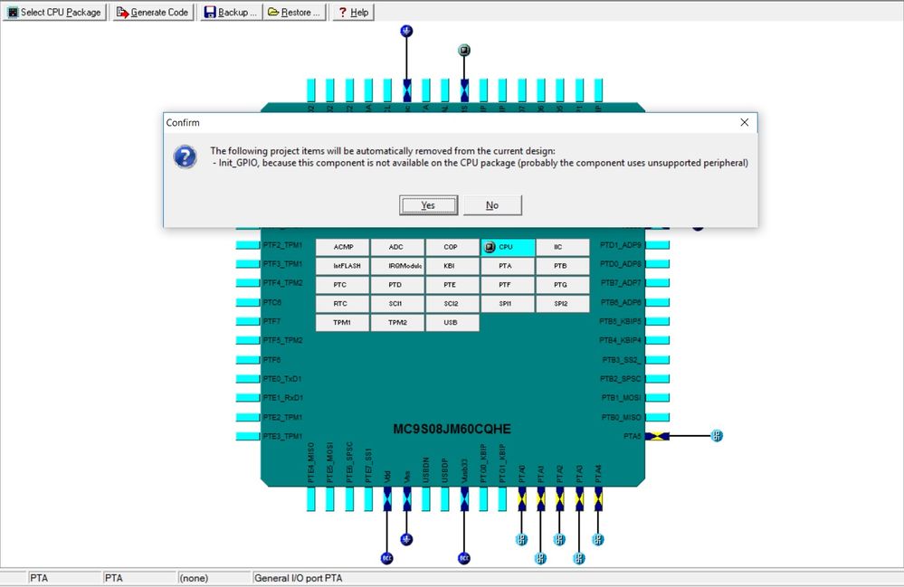Select the RTC peripheral block
The image size is (904, 587).
point(342,304)
